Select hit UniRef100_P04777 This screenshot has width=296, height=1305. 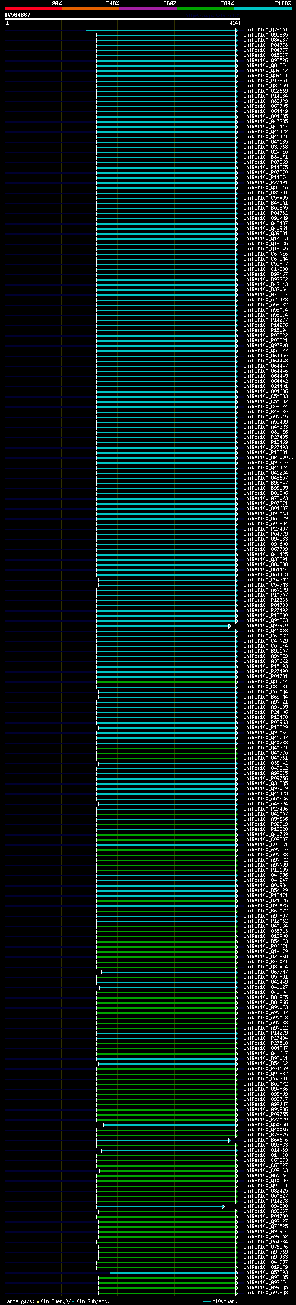click(265, 50)
